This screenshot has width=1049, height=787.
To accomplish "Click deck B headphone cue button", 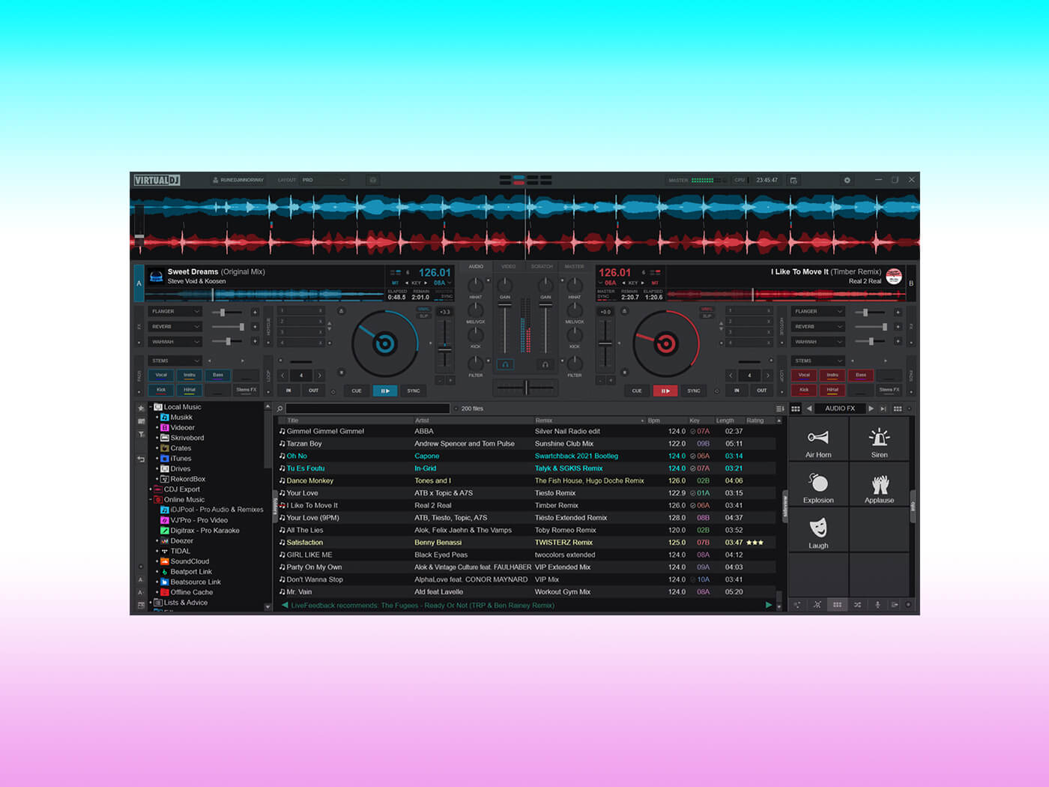I will (x=545, y=364).
